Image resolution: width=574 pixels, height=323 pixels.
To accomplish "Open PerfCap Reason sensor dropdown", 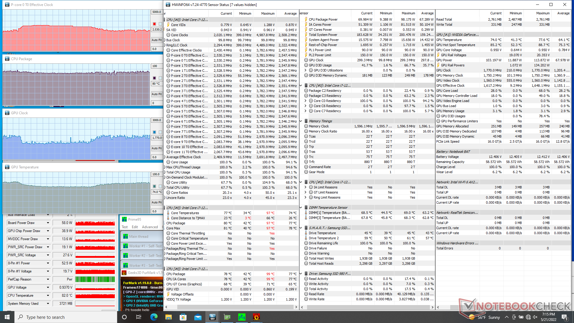I will 48,279.
